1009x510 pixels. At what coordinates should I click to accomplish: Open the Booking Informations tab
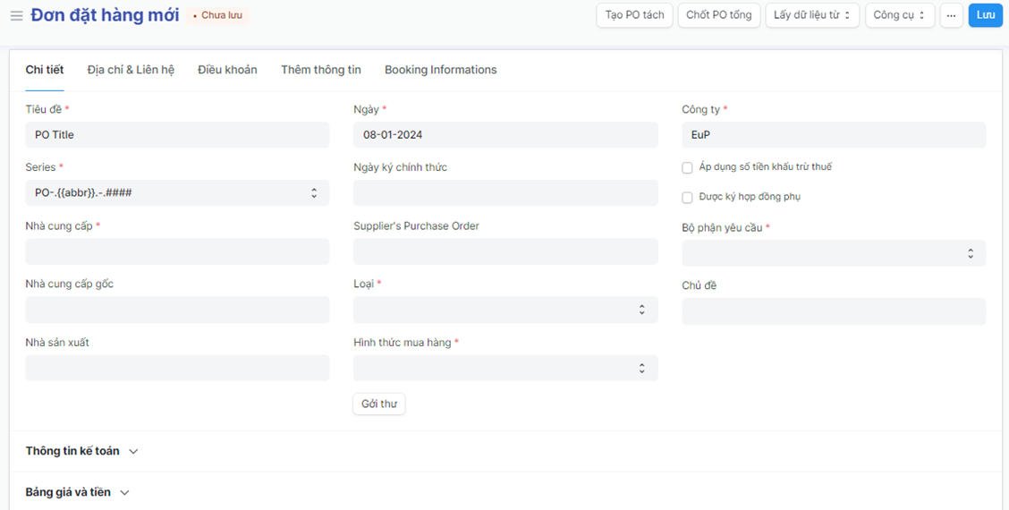coord(440,70)
